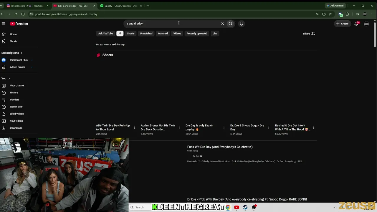Screen dimensions: 377x212
Task: Open options for Adrien Broner Got His Twin short
Action: tap(179, 127)
